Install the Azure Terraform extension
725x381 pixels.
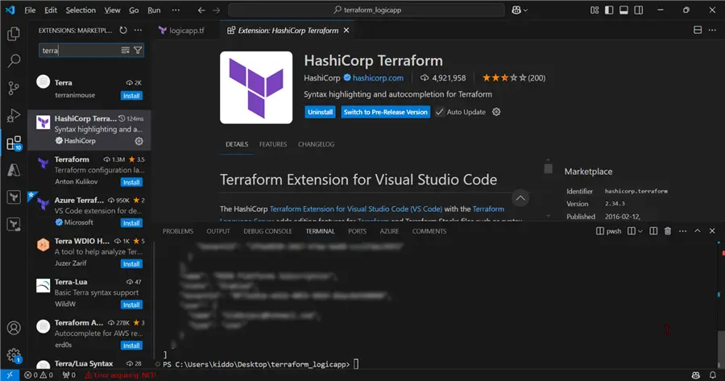(x=131, y=223)
